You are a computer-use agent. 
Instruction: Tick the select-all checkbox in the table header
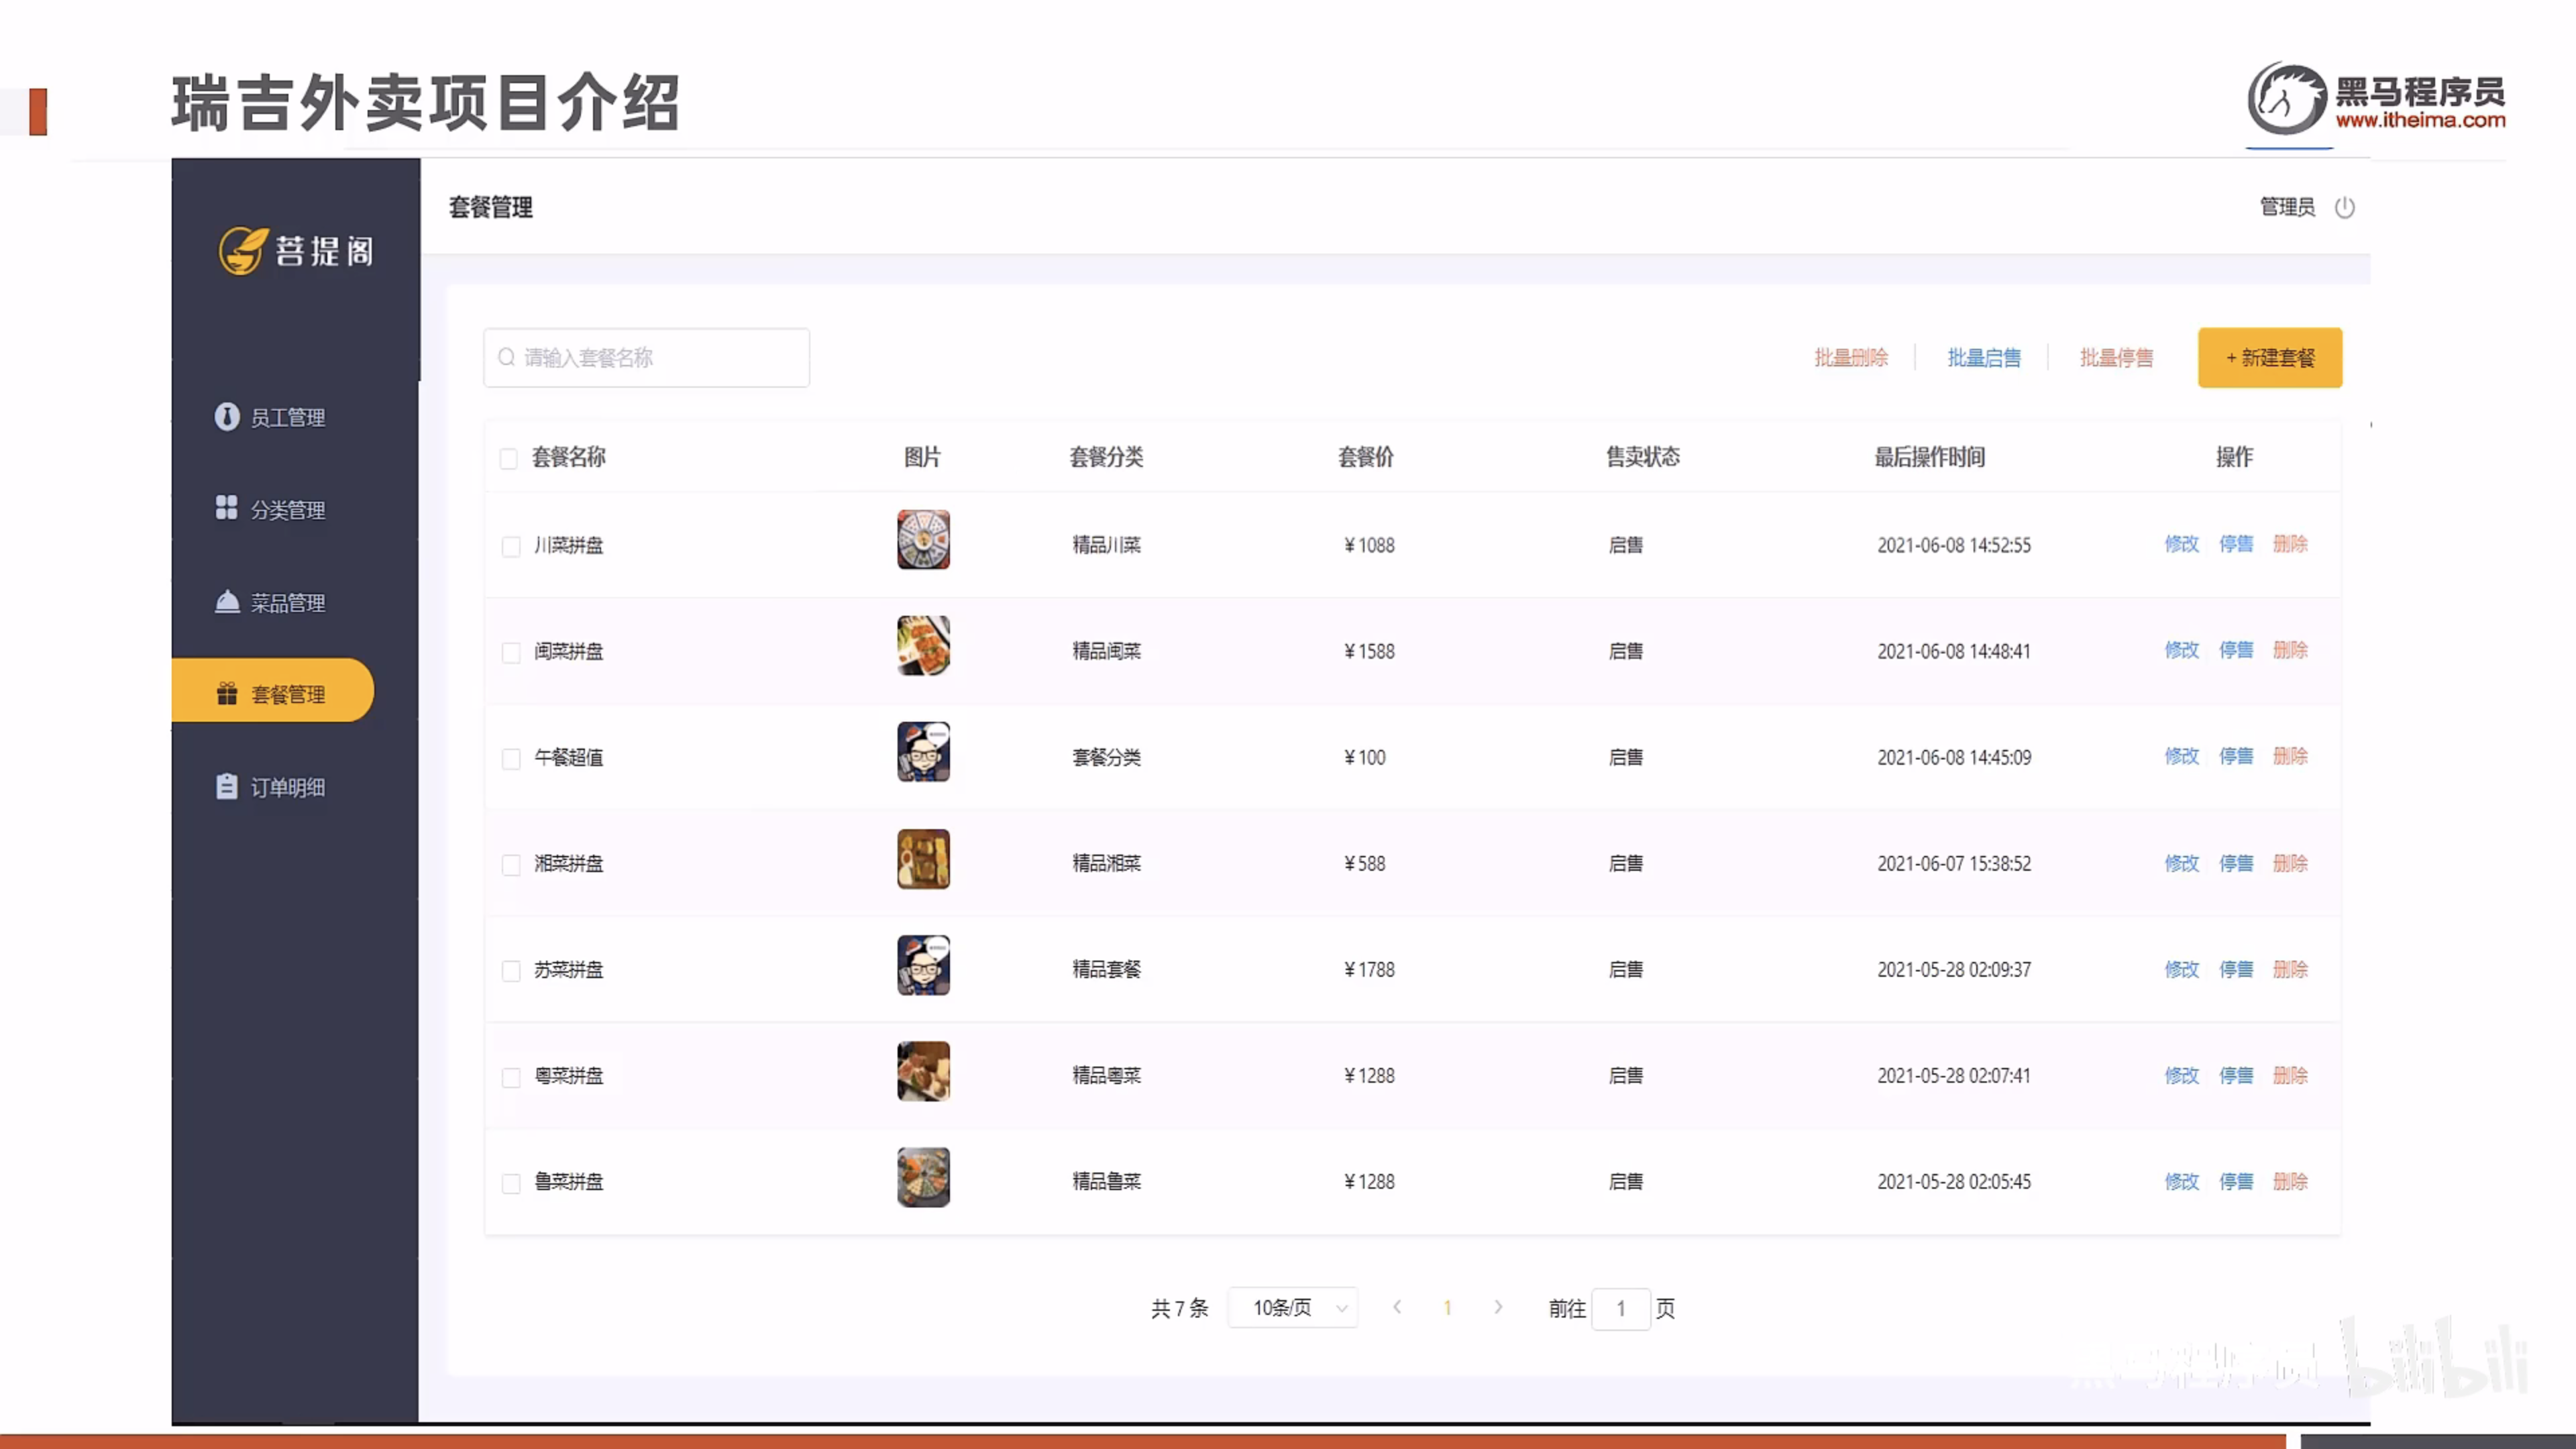508,458
